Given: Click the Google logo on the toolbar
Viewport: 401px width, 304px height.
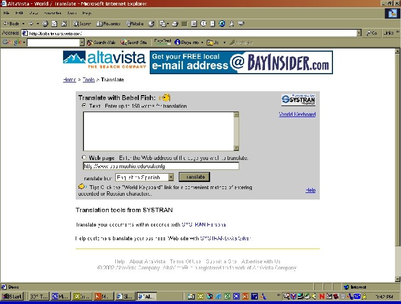Looking at the screenshot, I should [12, 42].
